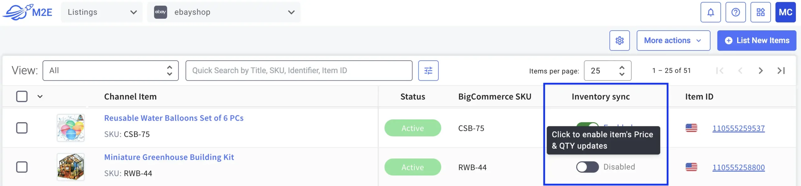
Task: Click the apps grid icon
Action: click(761, 12)
